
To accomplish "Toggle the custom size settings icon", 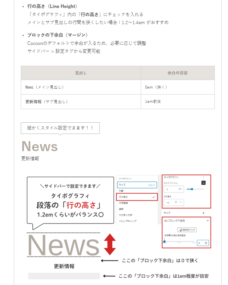I will coord(204,183).
